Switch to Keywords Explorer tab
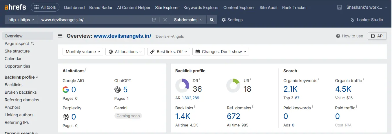The image size is (392, 134). [x=201, y=8]
